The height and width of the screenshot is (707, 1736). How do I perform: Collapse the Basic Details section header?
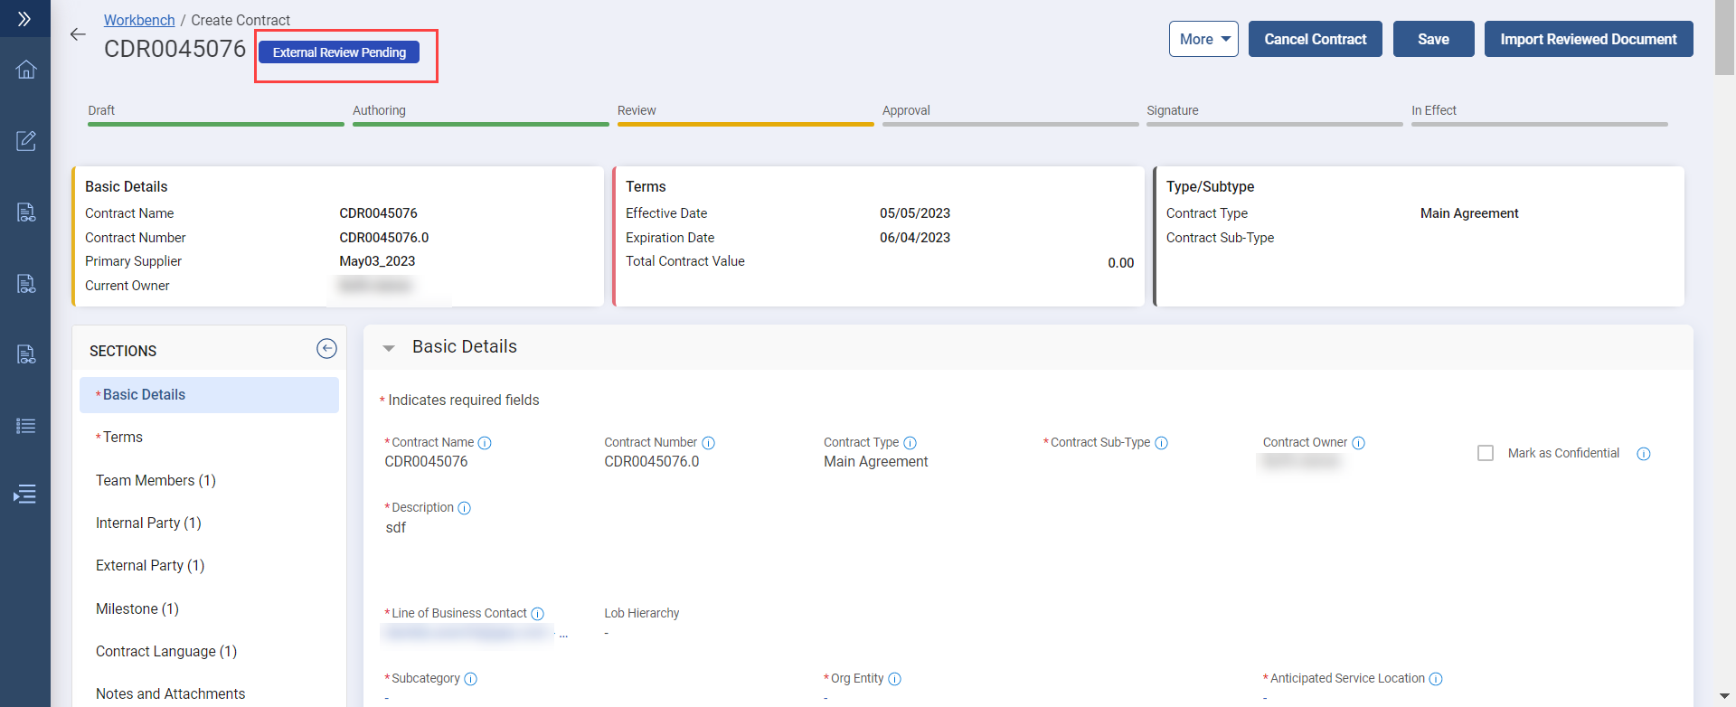click(389, 348)
